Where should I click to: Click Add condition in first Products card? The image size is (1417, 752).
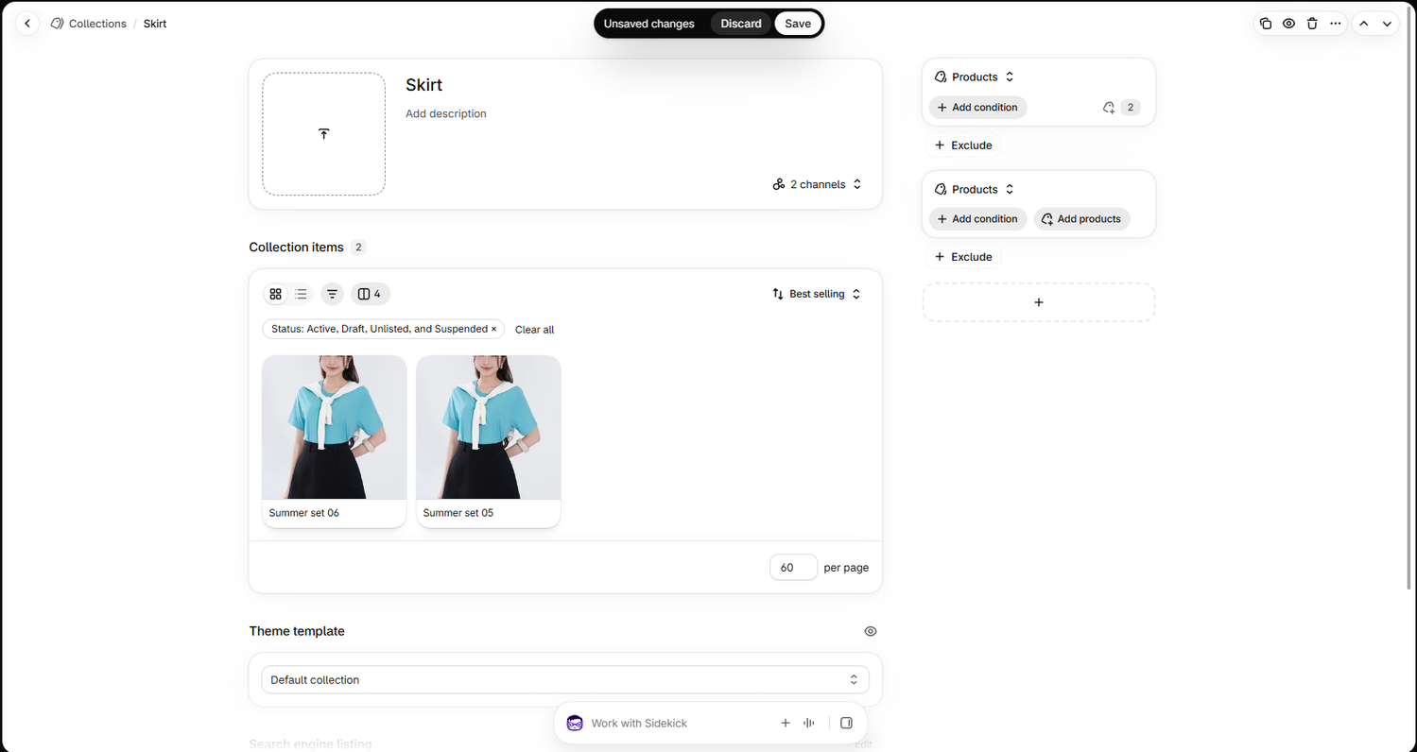pos(977,108)
